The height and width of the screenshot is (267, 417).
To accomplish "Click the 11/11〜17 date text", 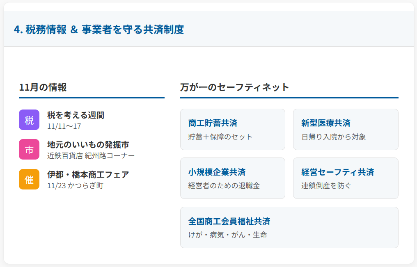I will [64, 126].
